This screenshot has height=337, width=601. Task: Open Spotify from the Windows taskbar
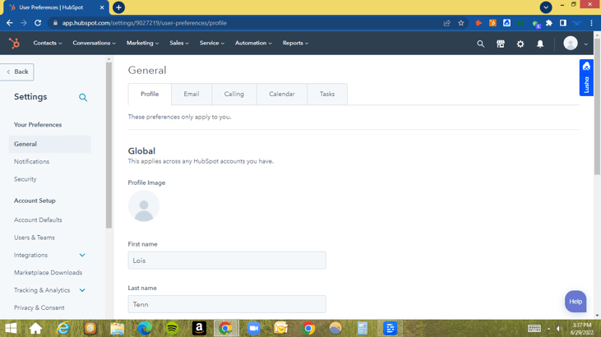point(172,328)
